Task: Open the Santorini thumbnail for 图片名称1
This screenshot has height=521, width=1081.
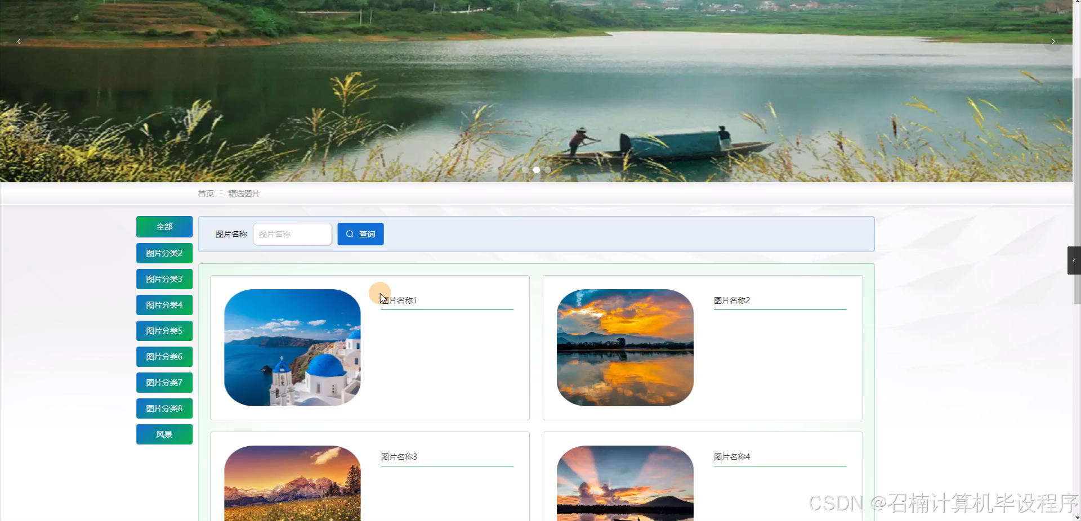Action: 292,348
